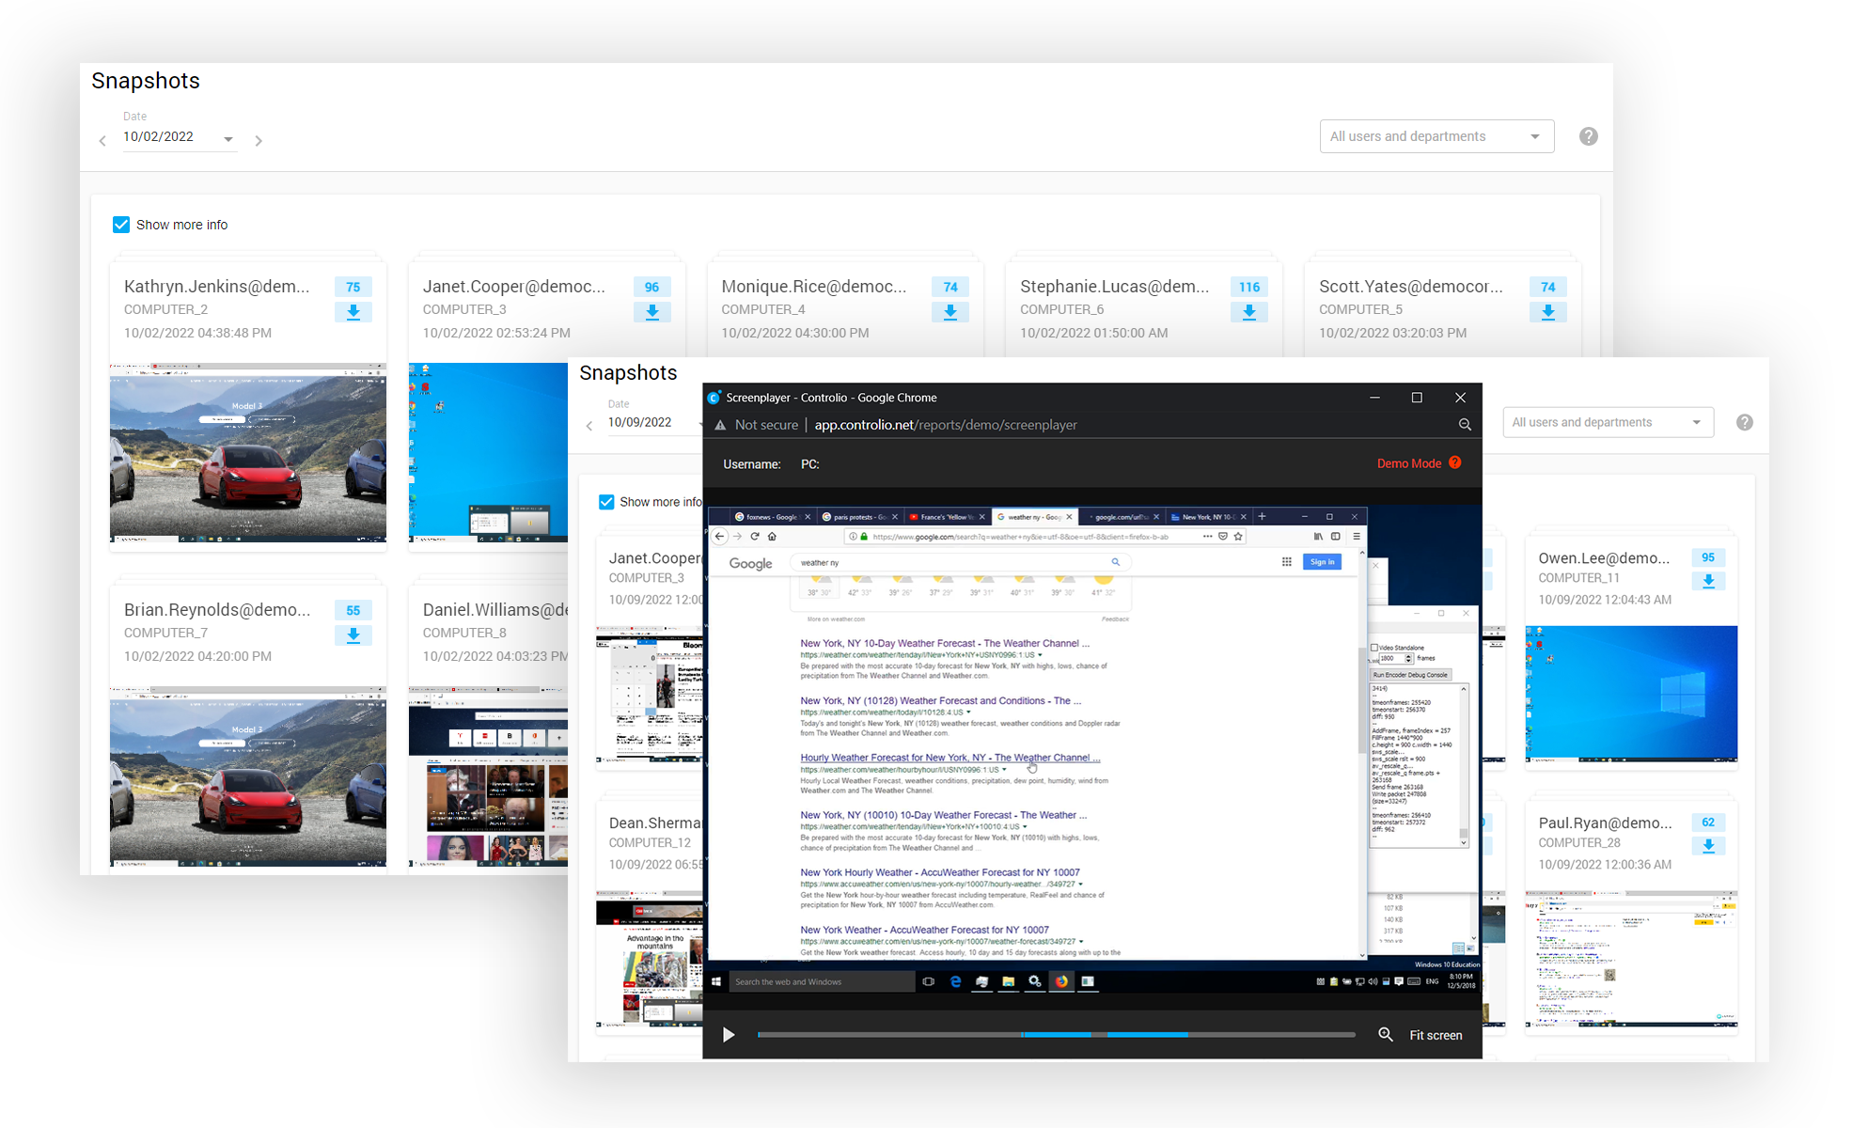Image resolution: width=1852 pixels, height=1128 pixels.
Task: Download Owen.Lee snapshot from COMPUTER_11
Action: (1707, 582)
